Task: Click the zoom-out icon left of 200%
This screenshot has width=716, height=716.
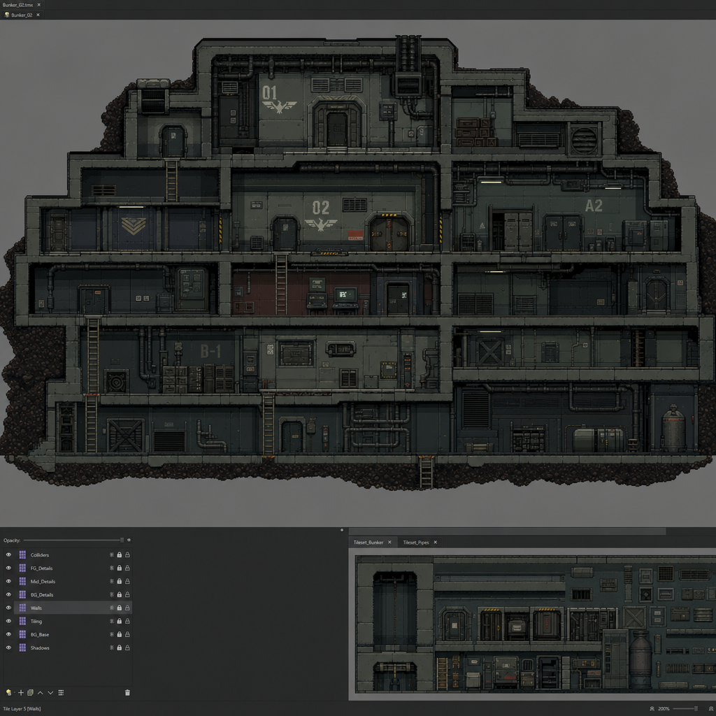Action: (x=652, y=709)
